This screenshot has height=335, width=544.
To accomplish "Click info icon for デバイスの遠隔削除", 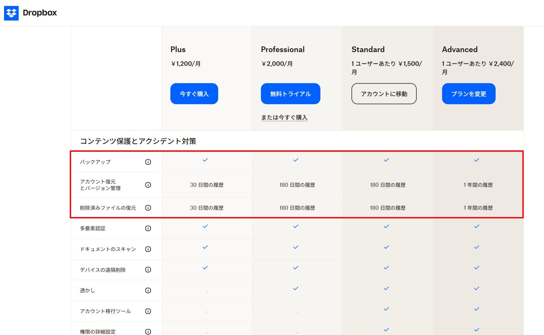I will coord(148,270).
